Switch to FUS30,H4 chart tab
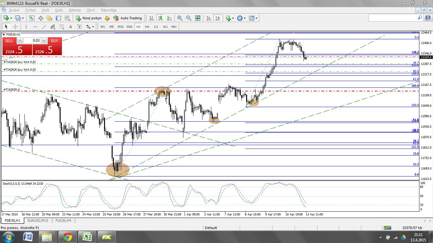Viewport: 433px width, 243px height. coord(63,220)
